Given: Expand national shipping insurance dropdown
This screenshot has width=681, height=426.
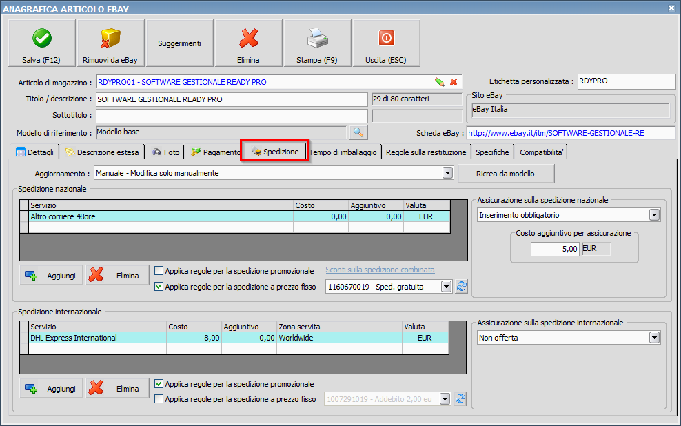Looking at the screenshot, I should coord(655,215).
